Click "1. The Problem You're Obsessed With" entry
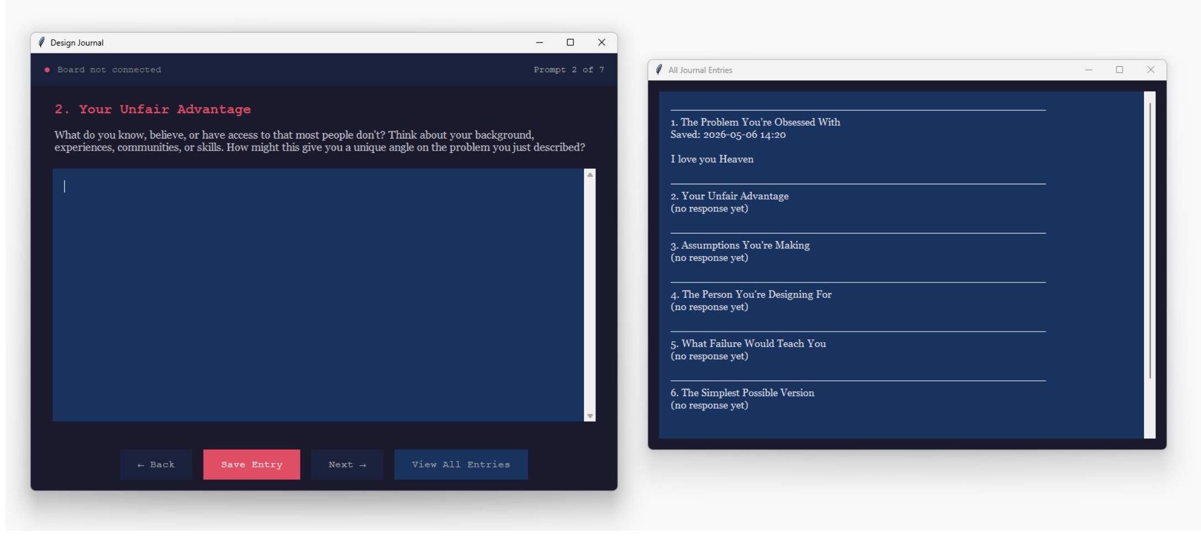1201x538 pixels. tap(755, 122)
